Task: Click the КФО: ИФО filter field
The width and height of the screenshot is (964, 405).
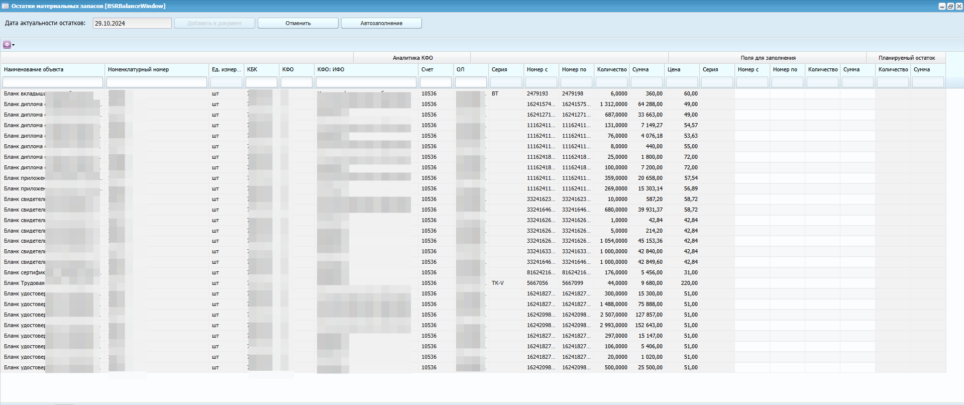Action: [x=366, y=82]
